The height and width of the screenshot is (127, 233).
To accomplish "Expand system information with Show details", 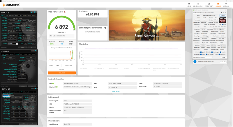I will click(116, 91).
